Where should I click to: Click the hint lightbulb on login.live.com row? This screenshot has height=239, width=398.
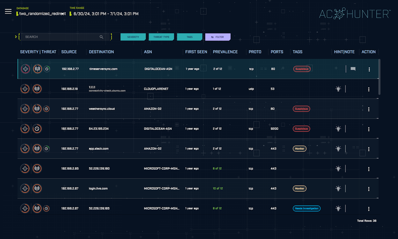(338, 189)
